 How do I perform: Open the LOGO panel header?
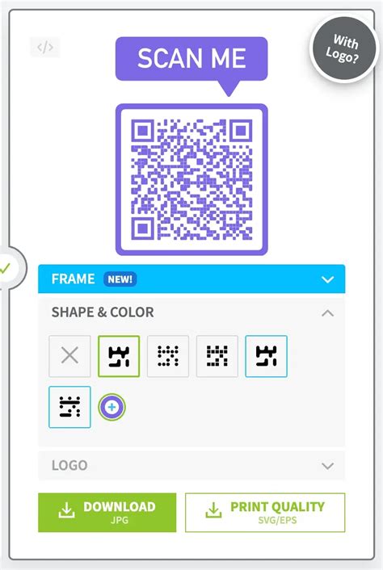[x=191, y=466]
